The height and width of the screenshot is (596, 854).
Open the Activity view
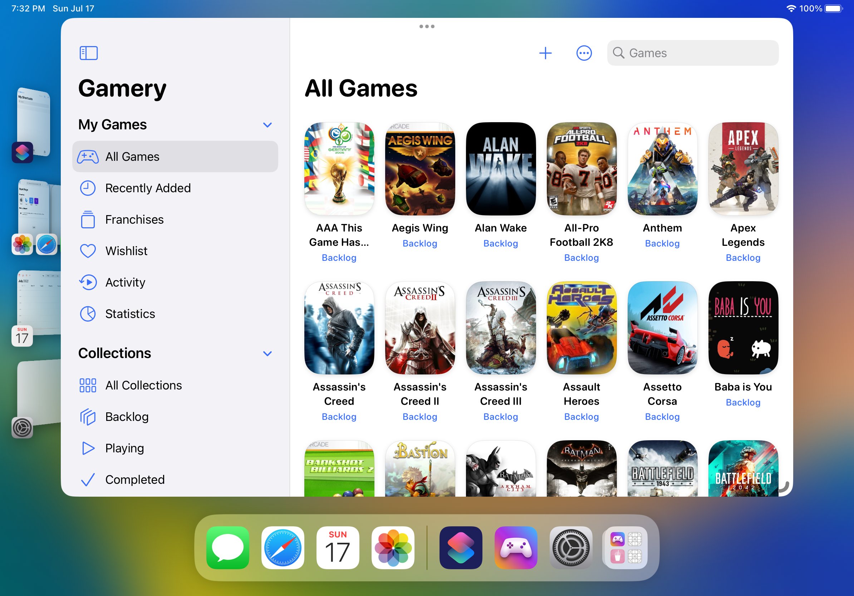point(125,282)
